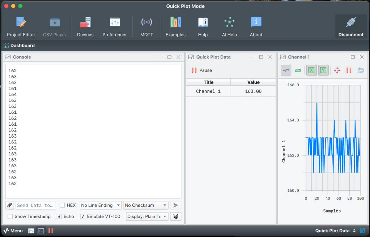Toggle X axis visibility in Channel 1 plot
370x237 pixels.
(x=311, y=70)
